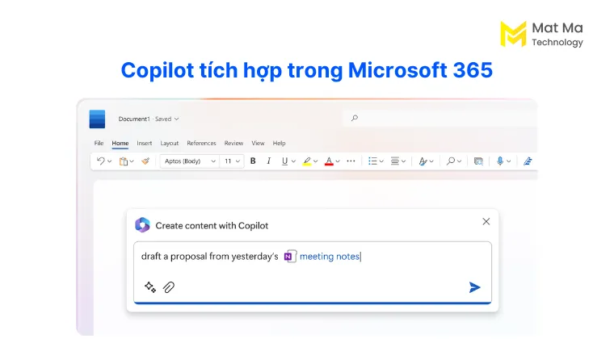This screenshot has height=347, width=614.
Task: Click the title bar search box
Action: 439,118
